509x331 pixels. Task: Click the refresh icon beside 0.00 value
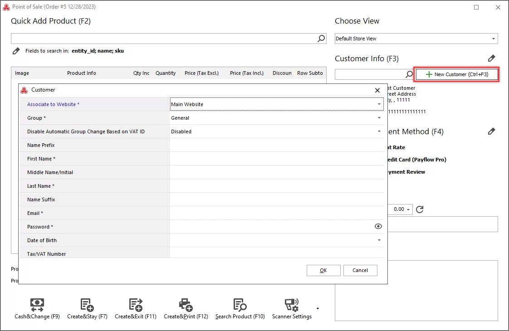420,209
